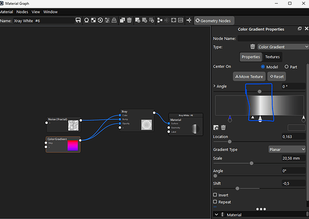Open the Nodes menu
The width and height of the screenshot is (309, 219).
pos(22,12)
